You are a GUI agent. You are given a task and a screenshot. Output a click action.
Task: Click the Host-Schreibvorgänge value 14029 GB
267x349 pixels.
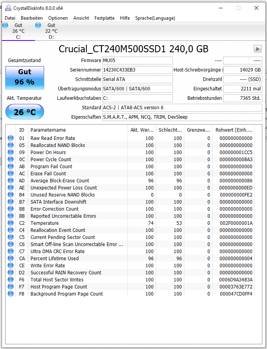243,70
